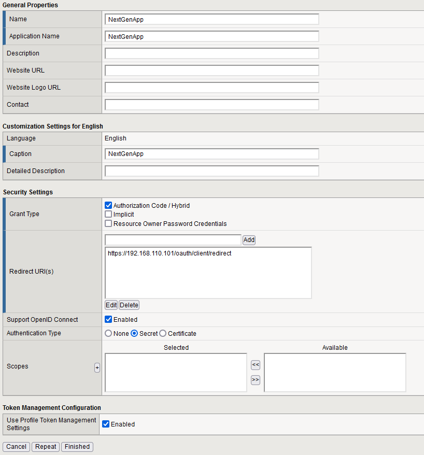424x455 pixels.
Task: Check Resource Owner Password Credentials
Action: click(x=108, y=223)
